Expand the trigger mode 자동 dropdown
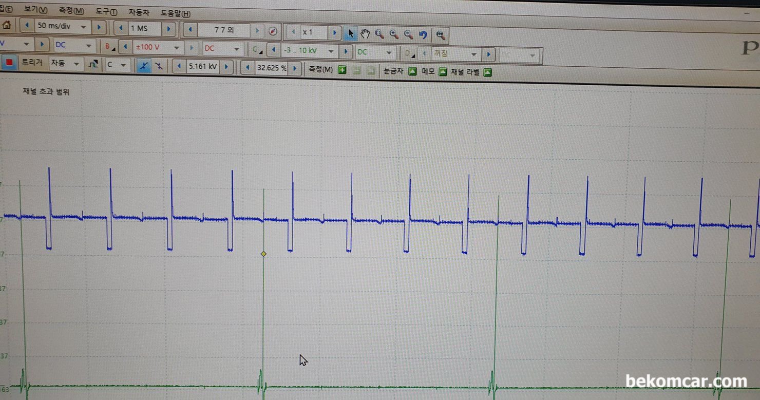This screenshot has height=400, width=760. 66,64
